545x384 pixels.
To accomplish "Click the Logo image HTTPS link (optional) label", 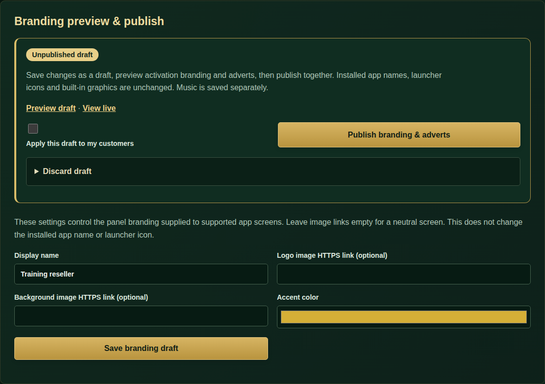I will (x=332, y=255).
